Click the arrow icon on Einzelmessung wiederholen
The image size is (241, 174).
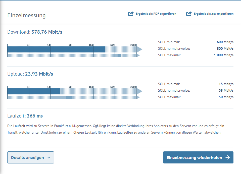(x=227, y=157)
